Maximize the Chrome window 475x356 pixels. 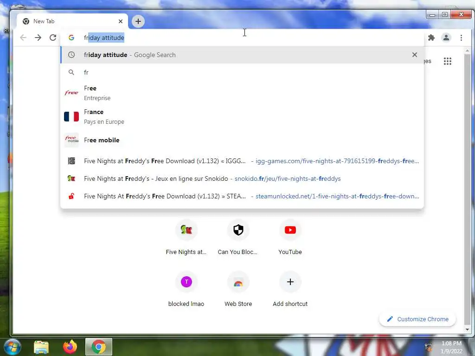[445, 14]
